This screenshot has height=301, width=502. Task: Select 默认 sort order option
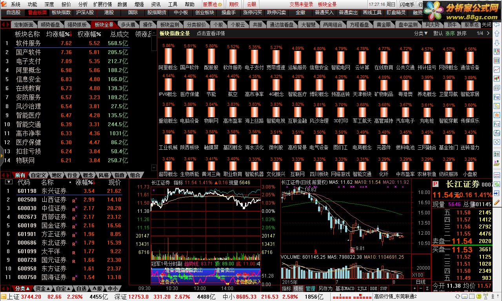[x=438, y=33]
